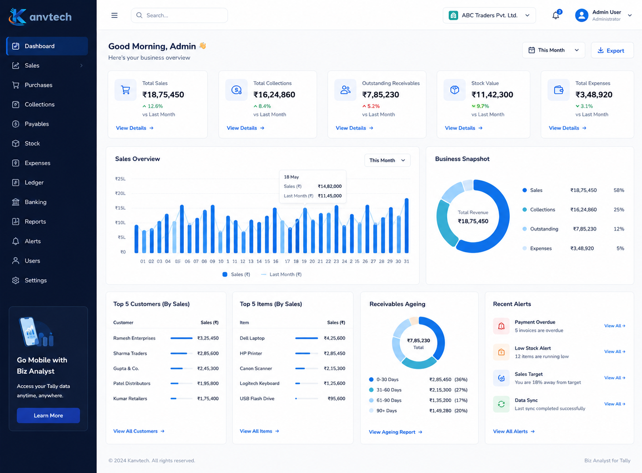Viewport: 642px width, 473px height.
Task: Click the Business Snapshot donut chart center
Action: click(x=473, y=217)
